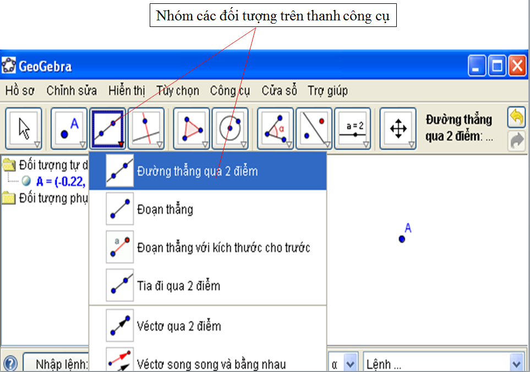Select the Move Graphics View tool
Screen dimensions: 530x372
point(398,128)
